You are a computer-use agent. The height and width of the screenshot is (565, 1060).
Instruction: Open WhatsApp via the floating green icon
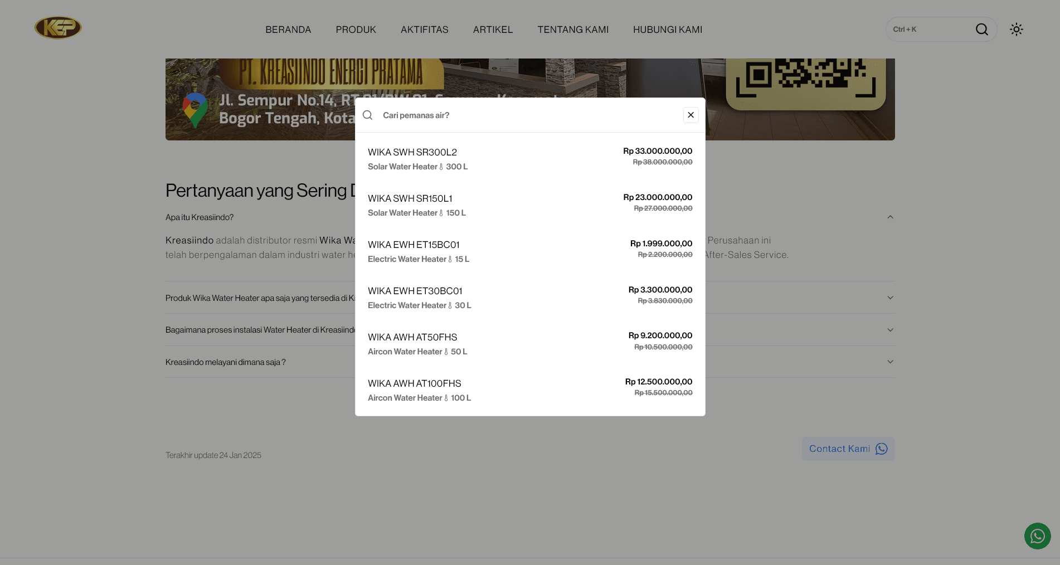(1037, 536)
